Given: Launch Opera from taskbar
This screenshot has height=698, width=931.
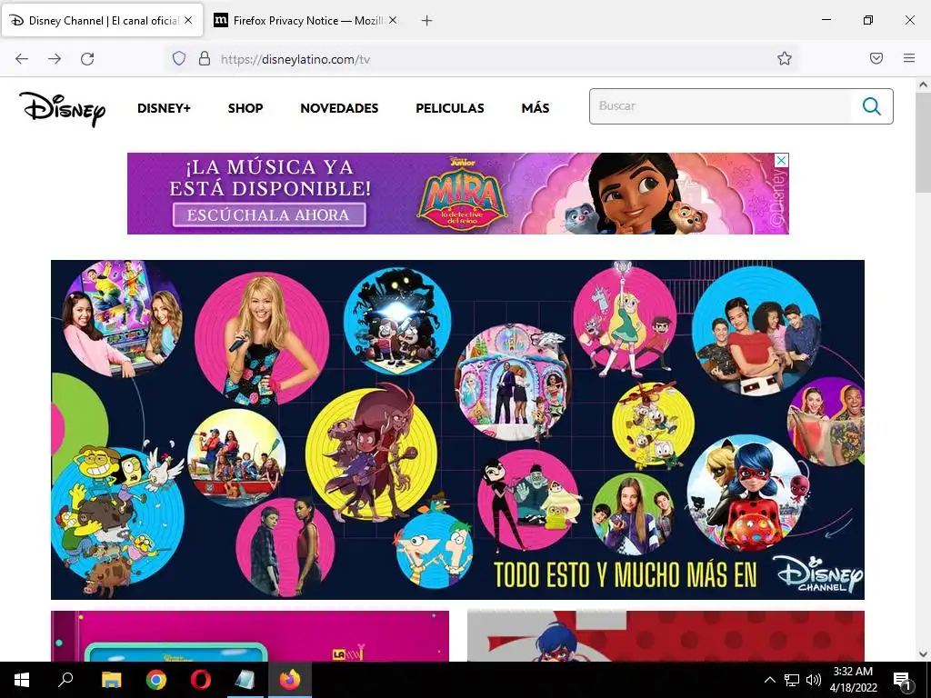Looking at the screenshot, I should [201, 680].
